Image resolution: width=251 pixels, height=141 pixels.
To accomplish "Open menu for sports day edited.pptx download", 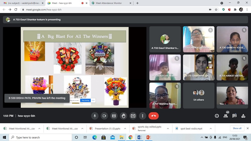I will 168,129.
